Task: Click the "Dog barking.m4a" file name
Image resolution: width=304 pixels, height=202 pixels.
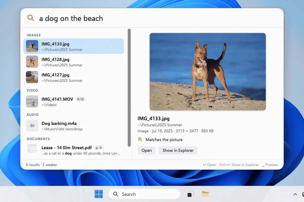Action: point(59,123)
